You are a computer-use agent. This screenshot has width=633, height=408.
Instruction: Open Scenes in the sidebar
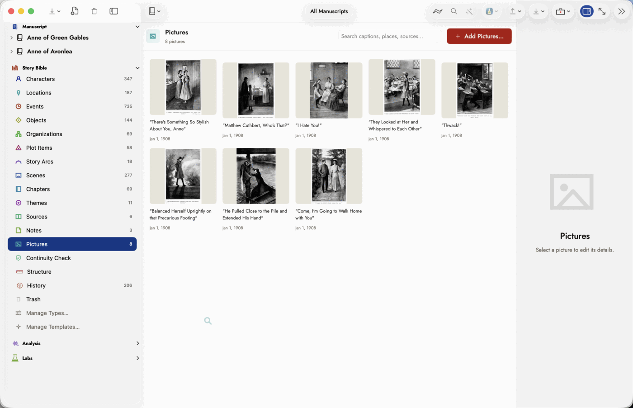coord(72,176)
